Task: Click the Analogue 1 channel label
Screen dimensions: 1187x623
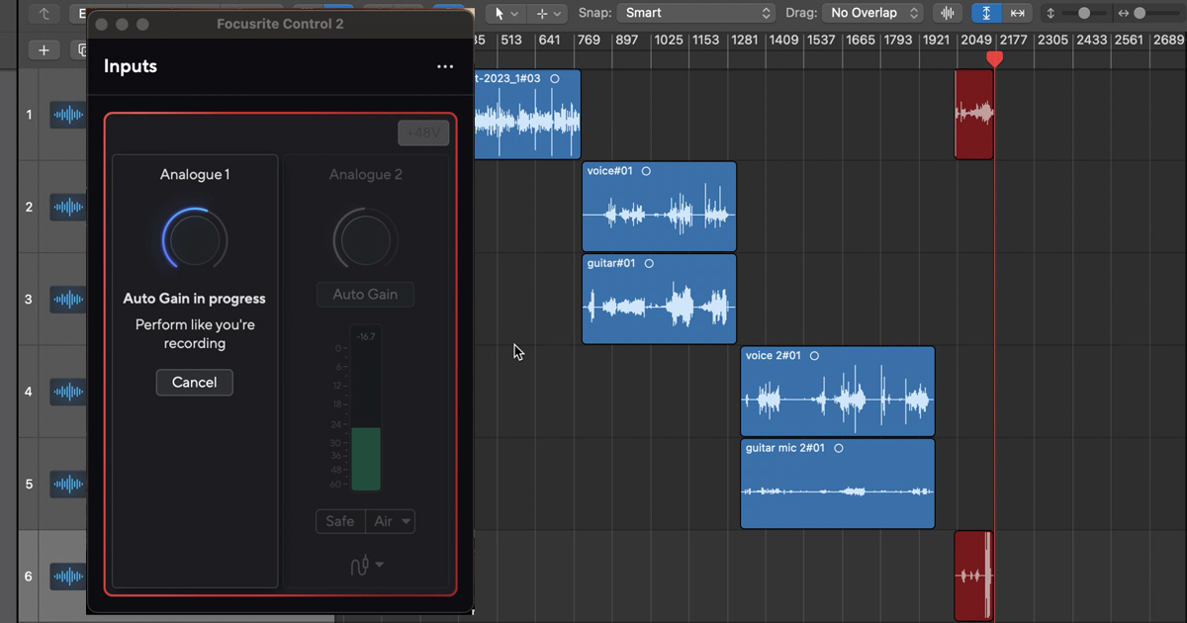Action: tap(195, 175)
